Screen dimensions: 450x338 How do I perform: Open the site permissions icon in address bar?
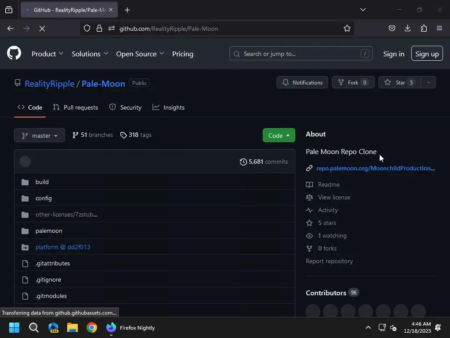click(x=112, y=28)
